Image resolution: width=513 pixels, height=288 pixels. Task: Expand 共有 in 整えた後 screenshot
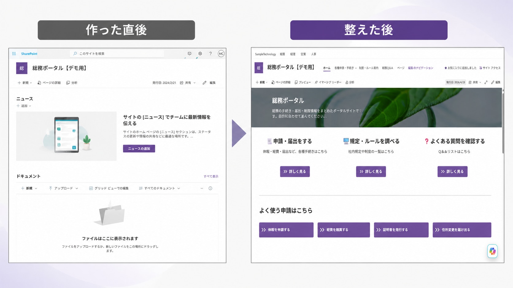(x=475, y=82)
